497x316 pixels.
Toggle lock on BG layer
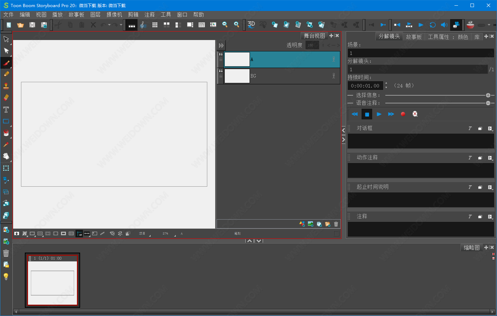pos(221,76)
